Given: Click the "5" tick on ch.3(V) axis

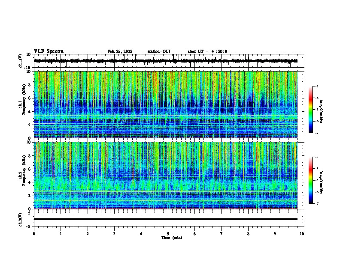Looking at the screenshot, I should 30,213.
